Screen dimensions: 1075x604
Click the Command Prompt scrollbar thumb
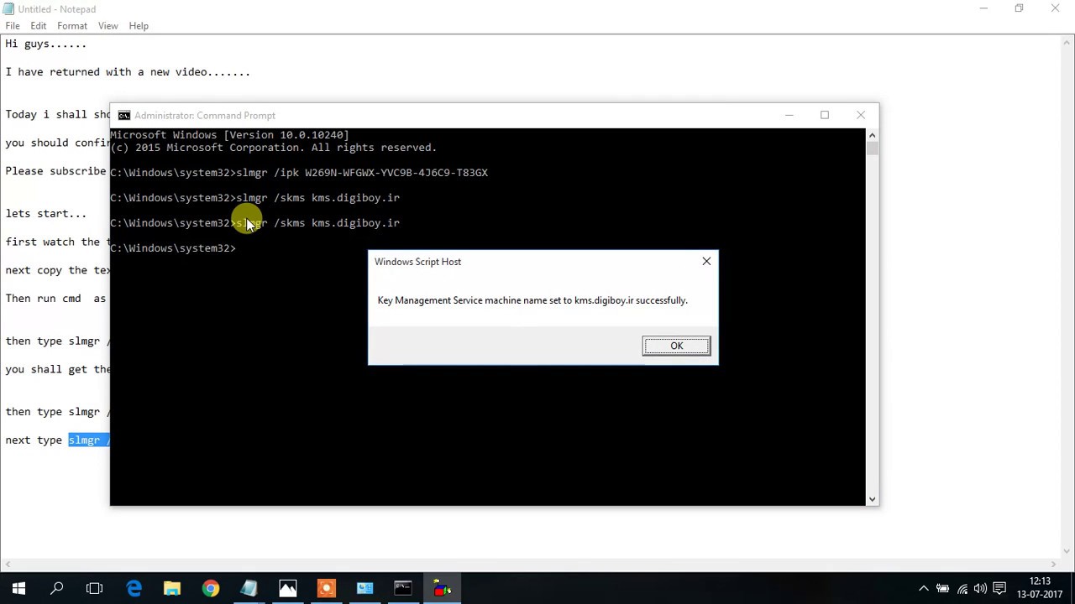tap(873, 149)
